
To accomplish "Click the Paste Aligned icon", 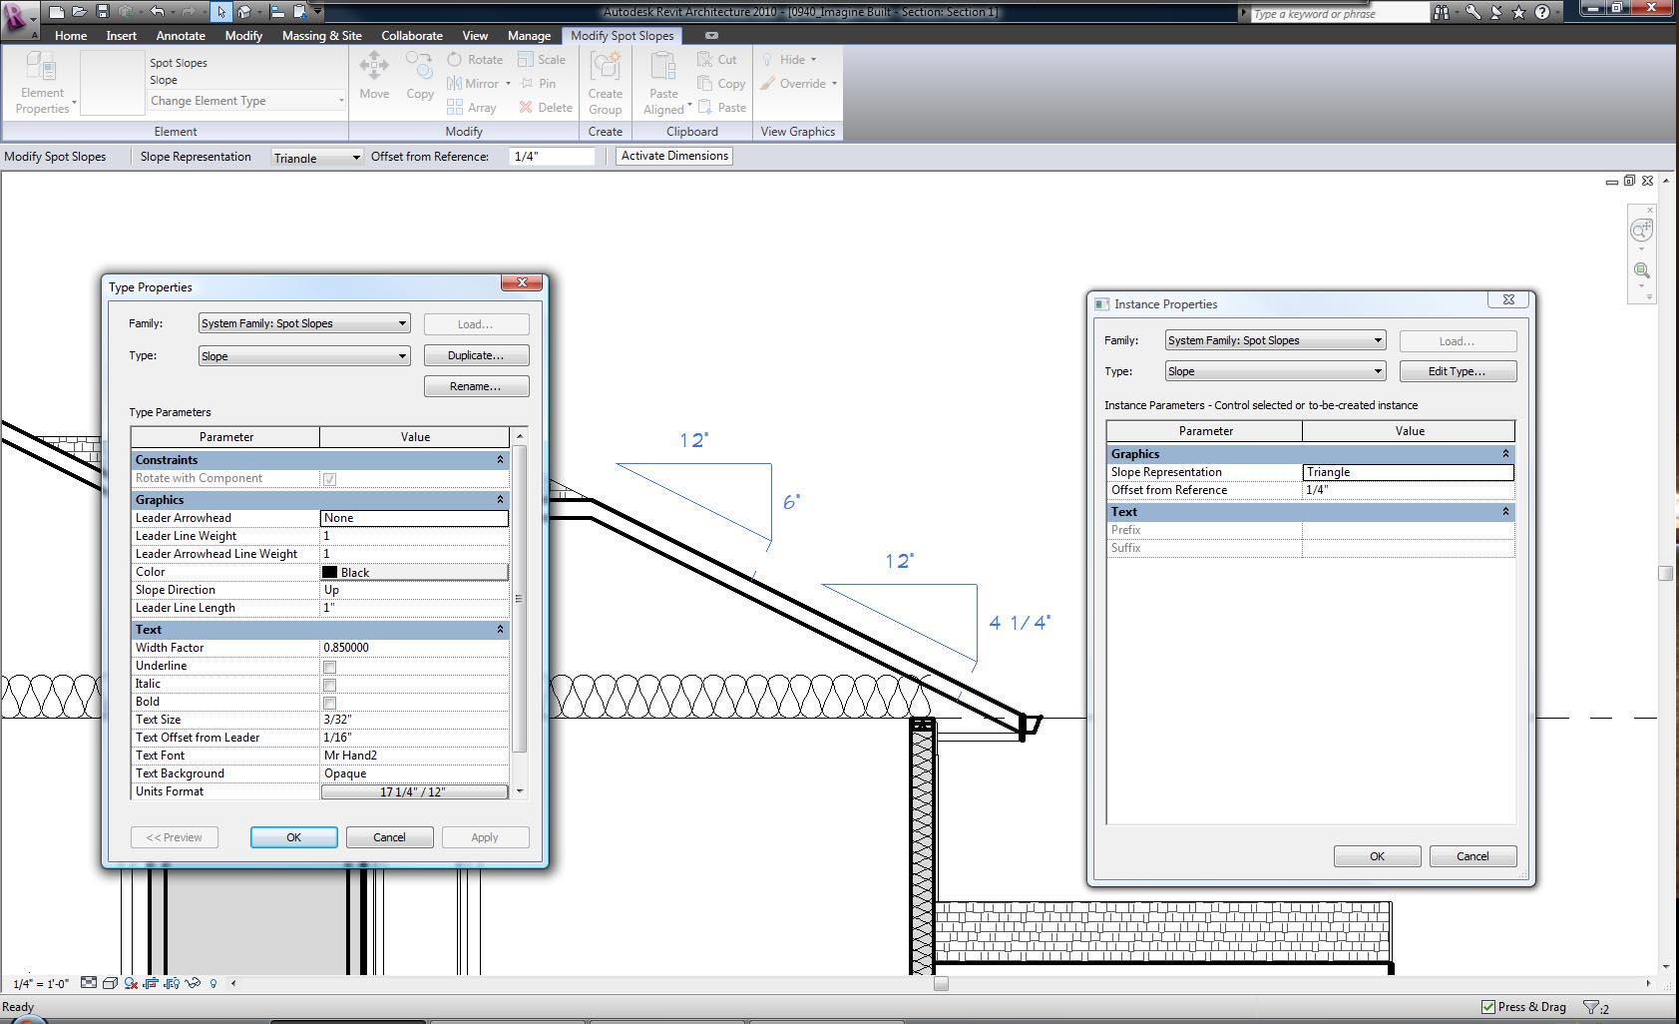I will (x=663, y=67).
